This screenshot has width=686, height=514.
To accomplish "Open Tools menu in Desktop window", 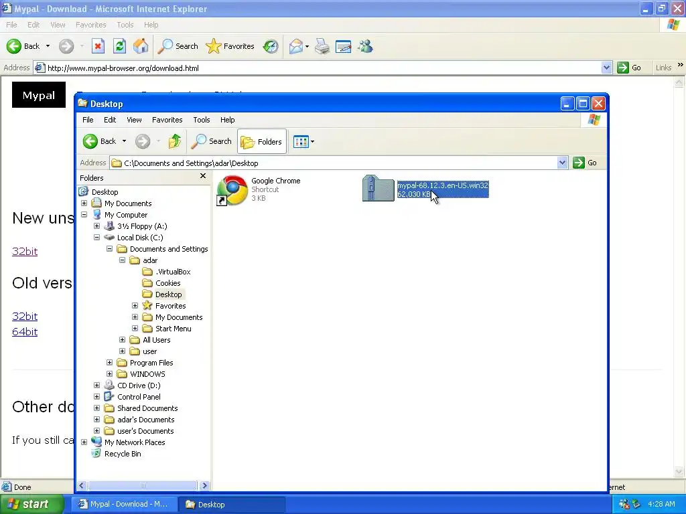I will click(x=202, y=120).
